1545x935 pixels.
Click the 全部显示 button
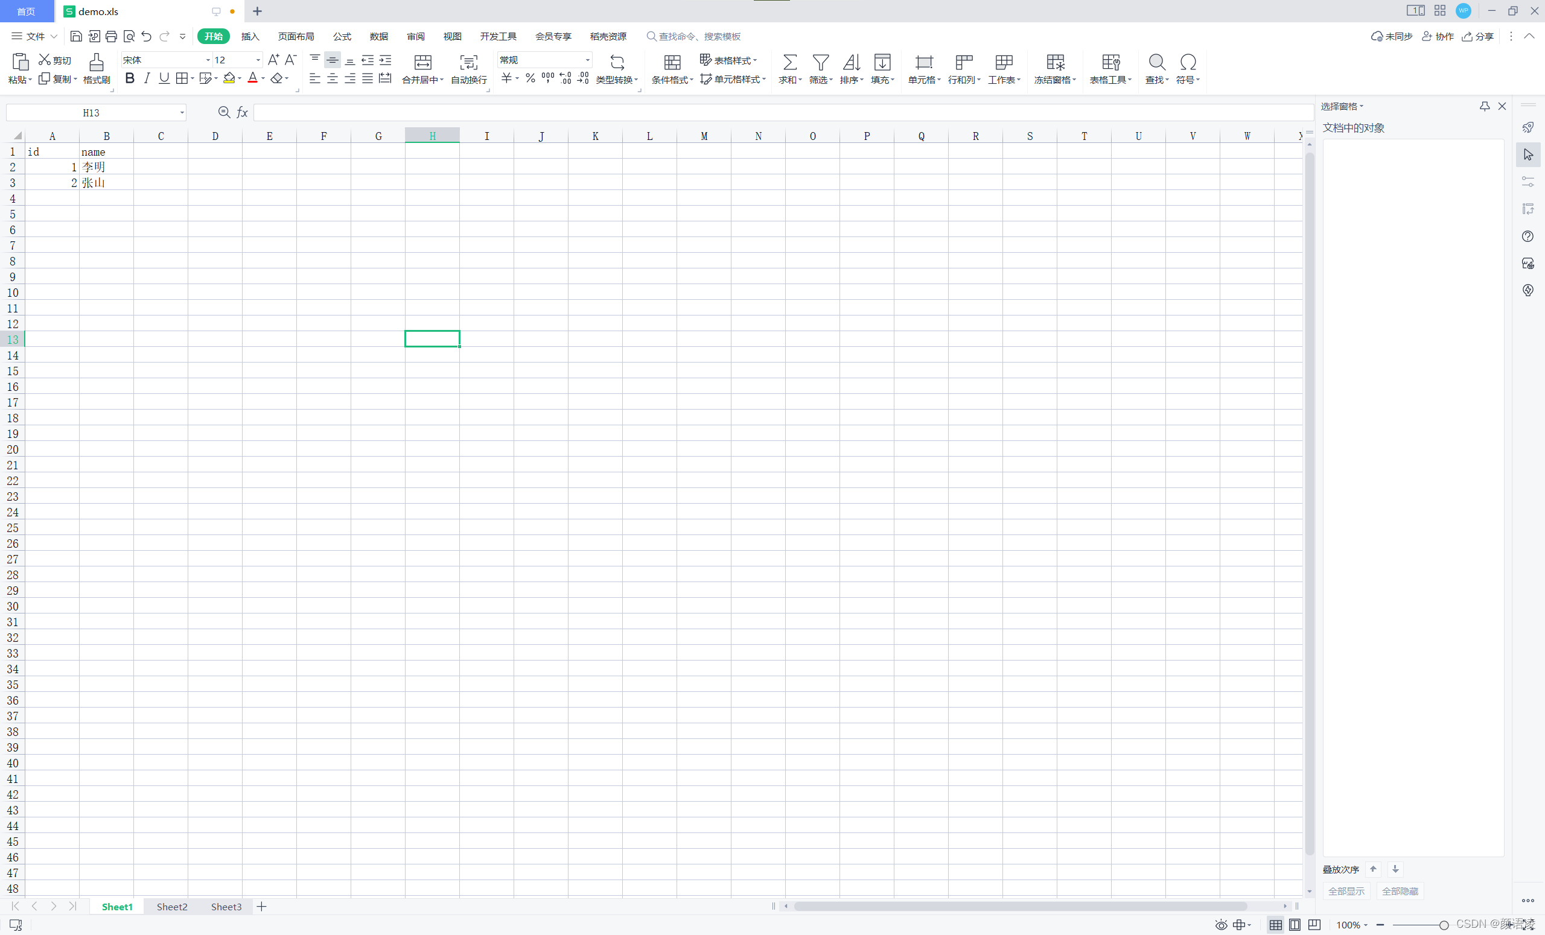pos(1346,891)
